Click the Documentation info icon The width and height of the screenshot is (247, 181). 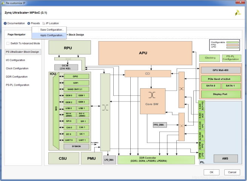[x=5, y=23]
